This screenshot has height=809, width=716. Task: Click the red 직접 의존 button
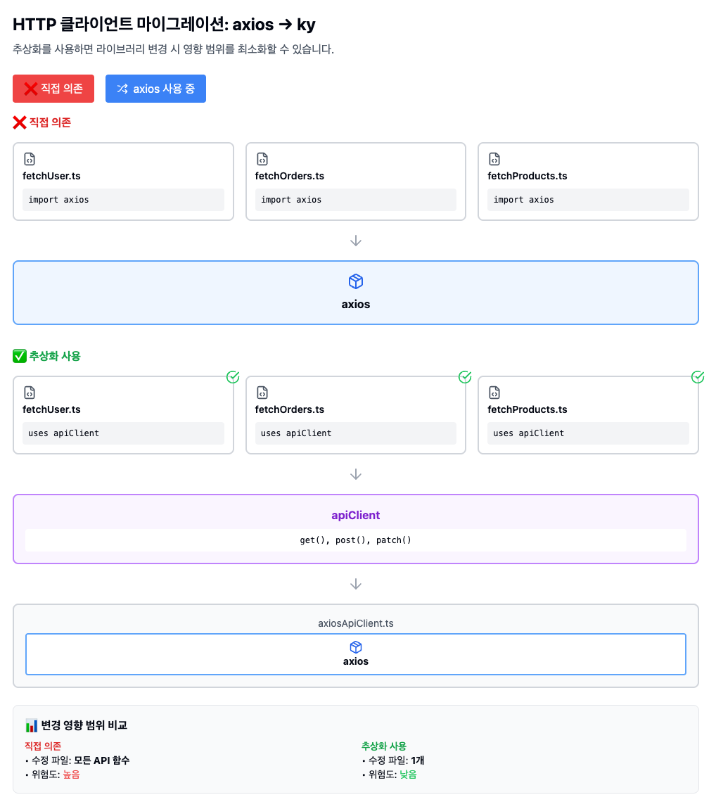coord(53,89)
